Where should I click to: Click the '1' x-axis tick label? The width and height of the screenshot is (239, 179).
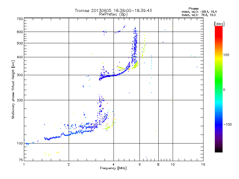pyautogui.click(x=24, y=164)
